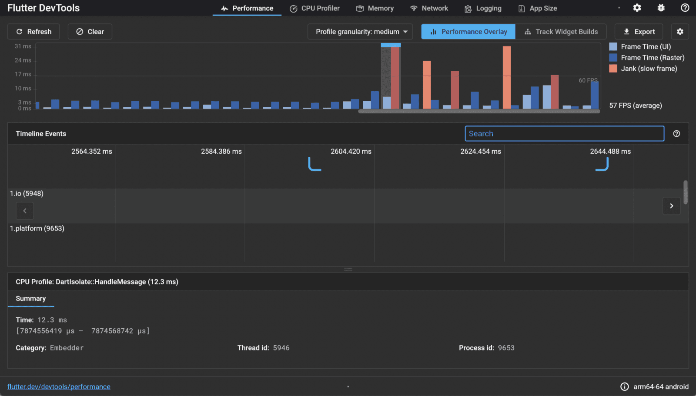Open DevTools settings gear
The height and width of the screenshot is (396, 696).
637,8
